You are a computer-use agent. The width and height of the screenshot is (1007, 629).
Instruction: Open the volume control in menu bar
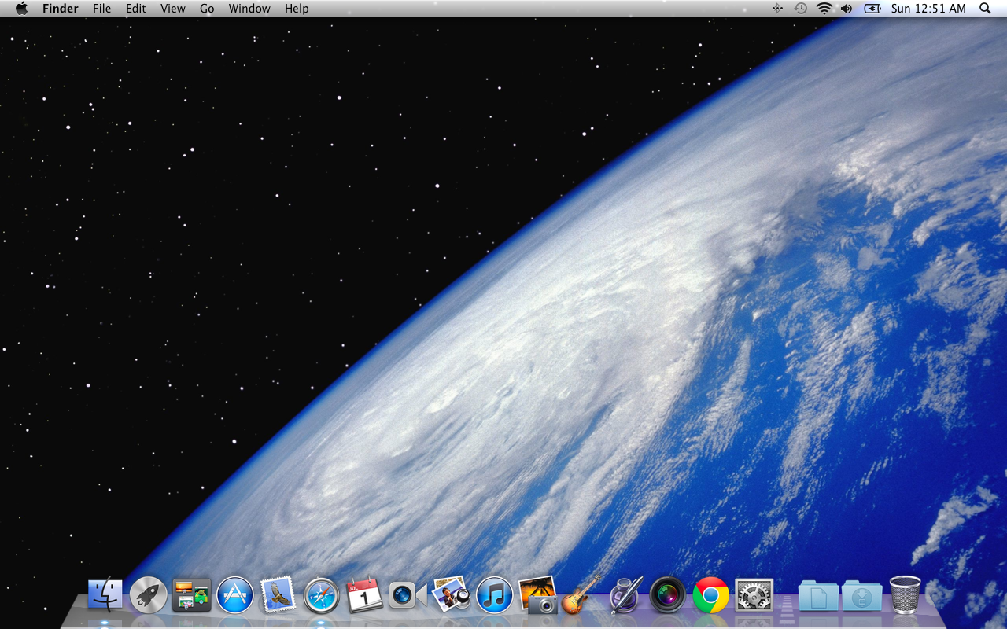(847, 9)
